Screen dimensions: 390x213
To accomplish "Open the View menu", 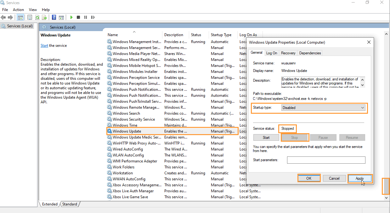I will [x=33, y=10].
